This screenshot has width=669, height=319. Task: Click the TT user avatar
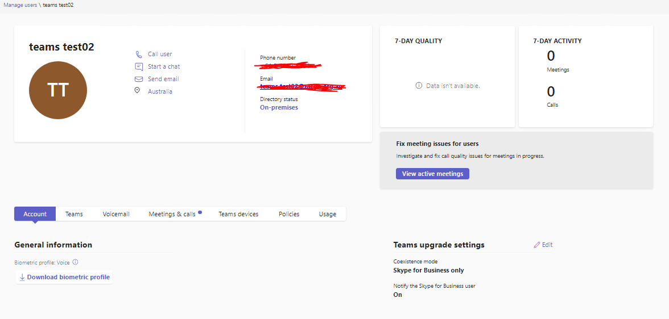(58, 90)
